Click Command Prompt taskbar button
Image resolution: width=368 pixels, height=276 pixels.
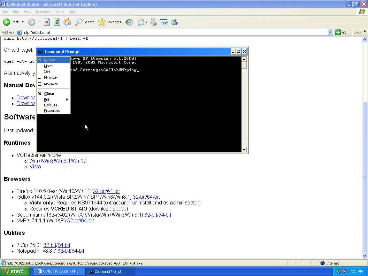click(110, 271)
